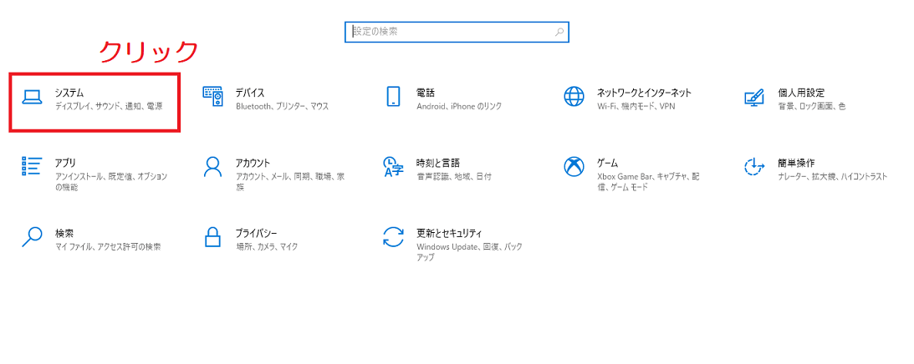Click the 場所、カメラ、マイク description

pos(267,246)
